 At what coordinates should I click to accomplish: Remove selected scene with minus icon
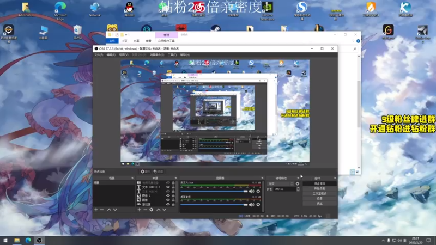click(x=102, y=210)
